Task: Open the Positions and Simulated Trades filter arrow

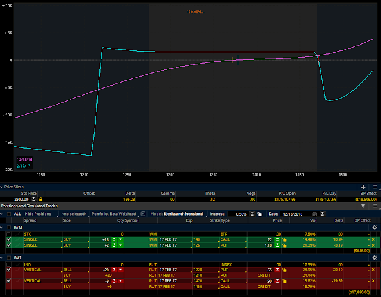Action: click(x=363, y=206)
